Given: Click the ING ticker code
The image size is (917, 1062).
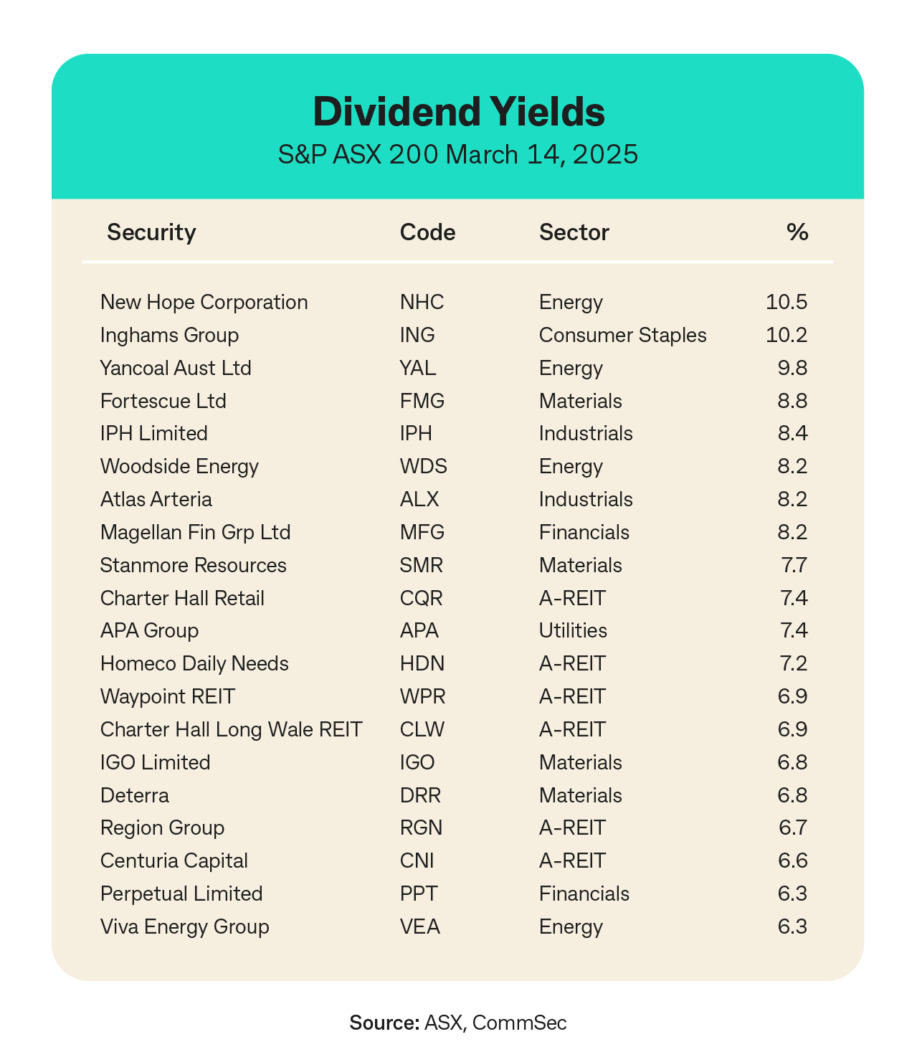Looking at the screenshot, I should tap(417, 335).
